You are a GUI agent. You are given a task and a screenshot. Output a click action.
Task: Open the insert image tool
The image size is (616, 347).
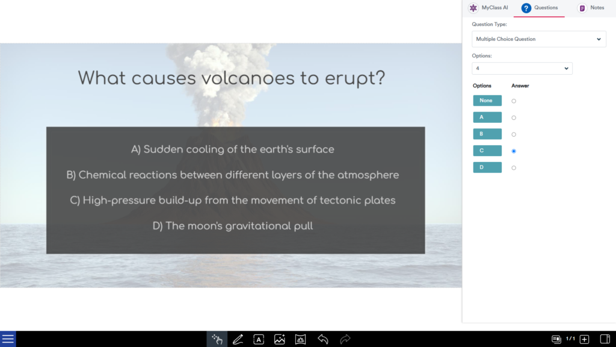click(x=279, y=339)
